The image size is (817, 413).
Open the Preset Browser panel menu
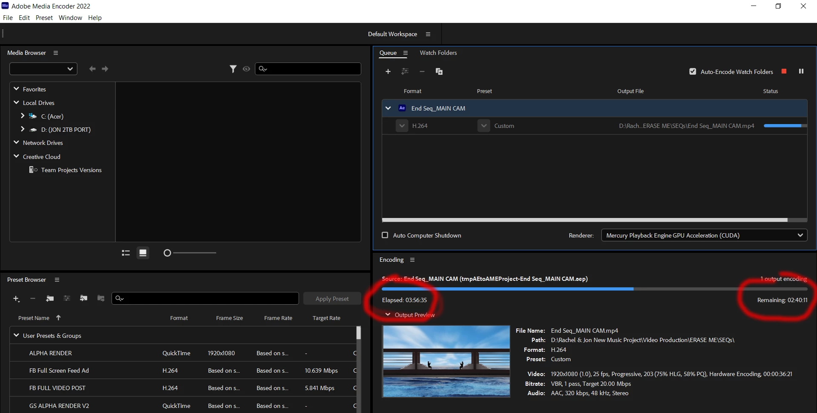point(57,280)
